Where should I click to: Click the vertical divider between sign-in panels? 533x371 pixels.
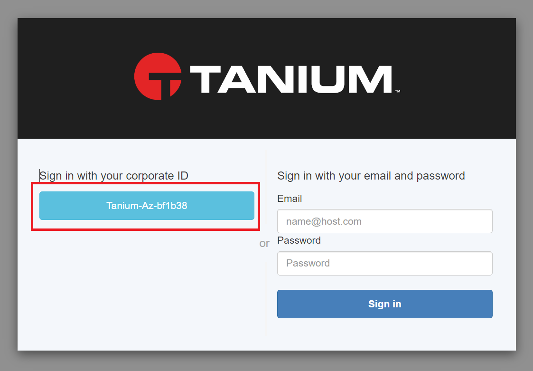click(267, 295)
